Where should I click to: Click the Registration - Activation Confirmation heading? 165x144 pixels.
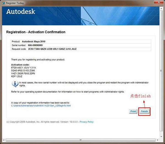36,32
